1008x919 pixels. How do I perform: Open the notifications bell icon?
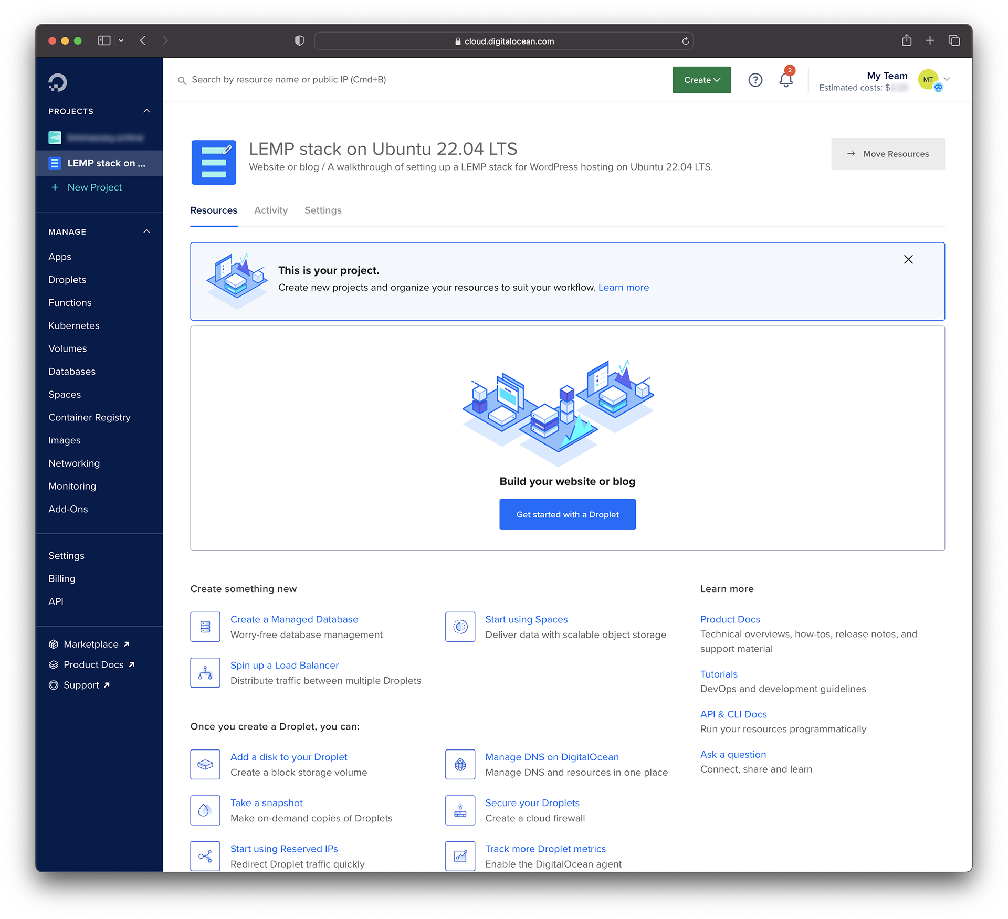pos(786,80)
